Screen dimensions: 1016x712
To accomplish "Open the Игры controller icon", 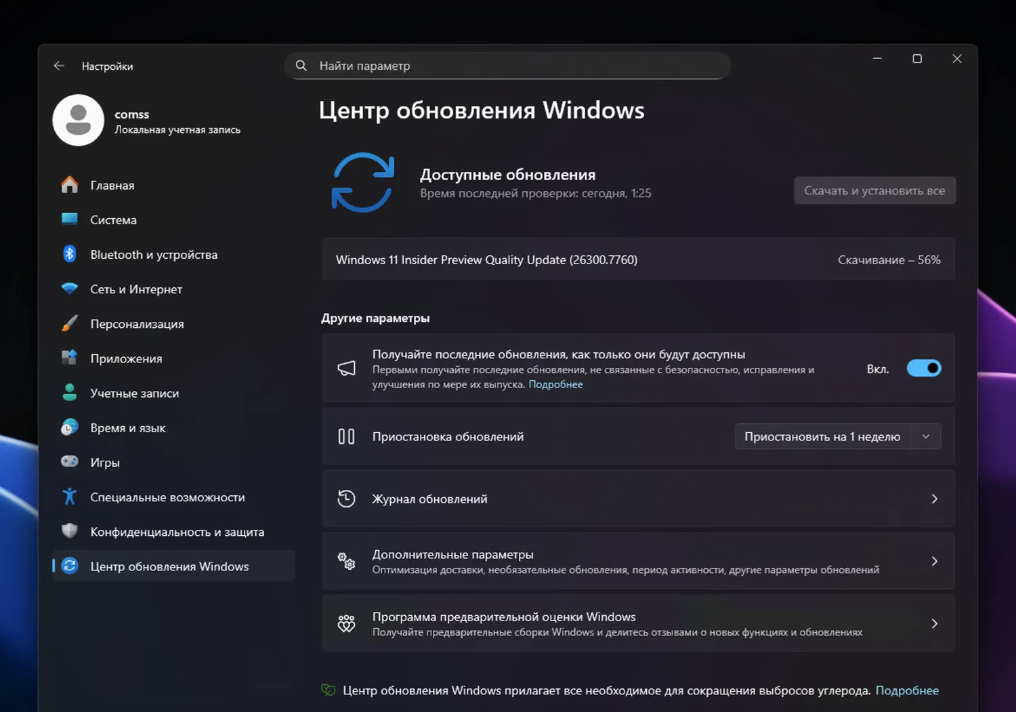I will point(70,461).
